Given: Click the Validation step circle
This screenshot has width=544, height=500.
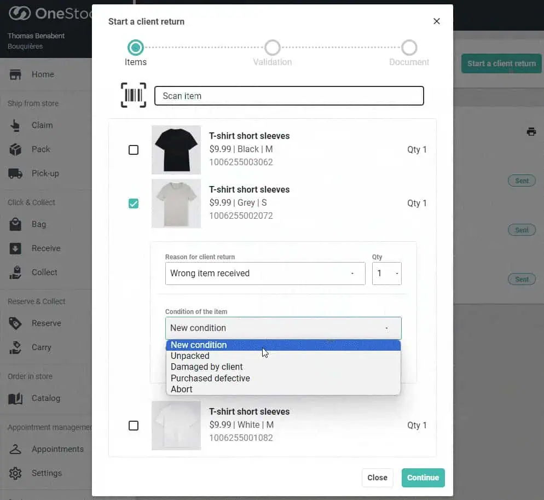Looking at the screenshot, I should click(273, 48).
